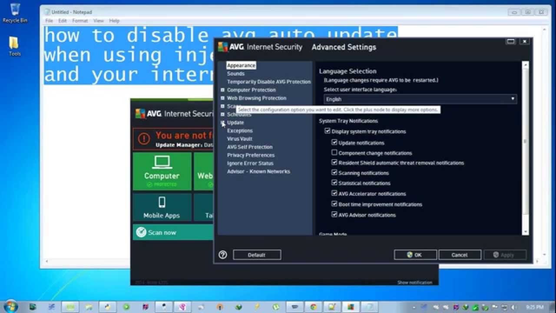
Task: Open Advisor - Known Networks
Action: click(x=258, y=171)
